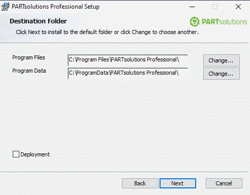Image resolution: width=250 pixels, height=195 pixels.
Task: Click the 'Program Data' label
Action: tap(29, 71)
